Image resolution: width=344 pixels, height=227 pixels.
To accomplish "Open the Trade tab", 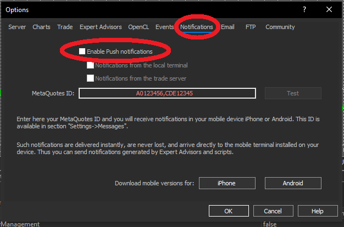I will [65, 27].
